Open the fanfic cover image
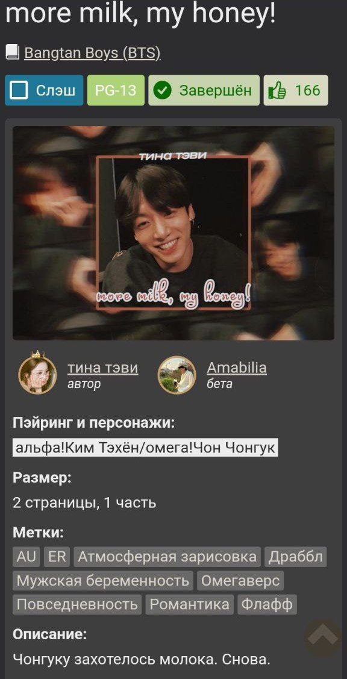347x679 pixels. (x=173, y=233)
